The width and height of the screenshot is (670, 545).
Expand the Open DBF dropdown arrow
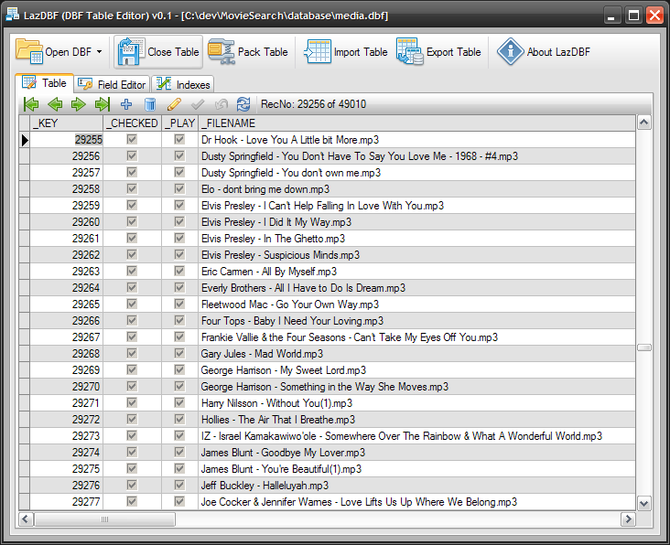click(99, 51)
